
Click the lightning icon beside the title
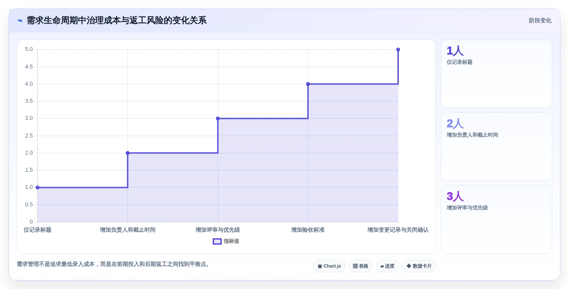pos(20,21)
